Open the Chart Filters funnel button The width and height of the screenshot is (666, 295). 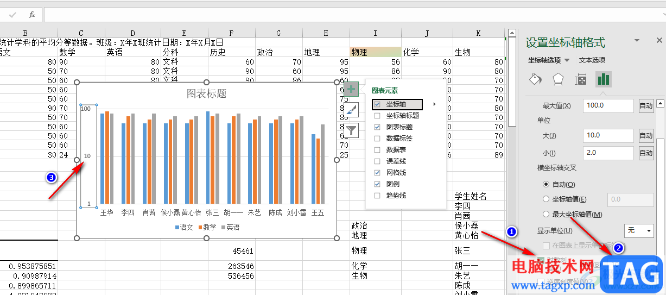(351, 130)
